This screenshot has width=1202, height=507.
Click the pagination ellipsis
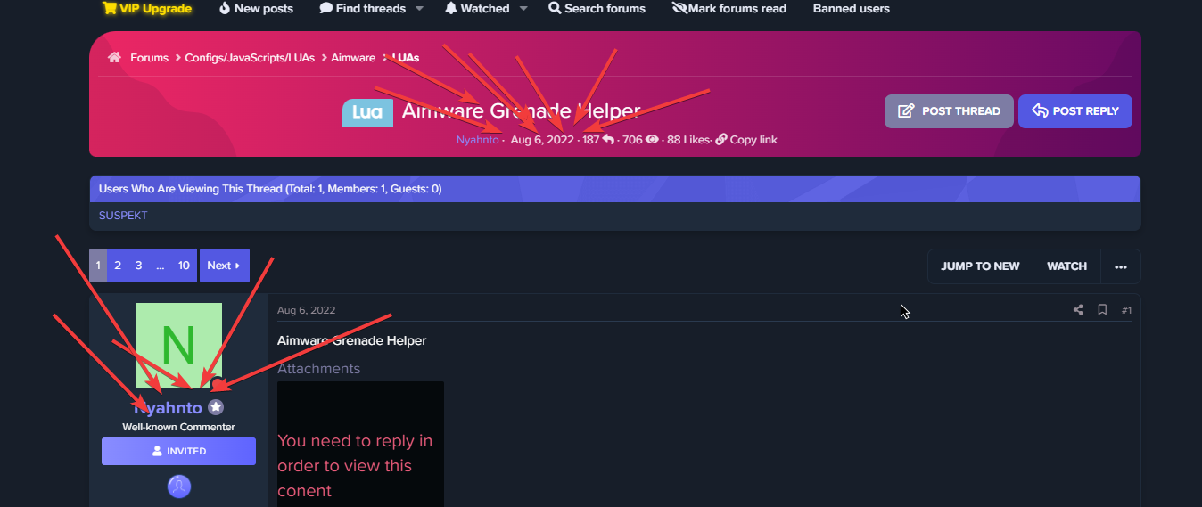(160, 266)
